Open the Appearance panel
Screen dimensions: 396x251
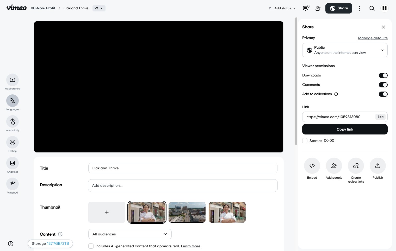[x=13, y=80]
